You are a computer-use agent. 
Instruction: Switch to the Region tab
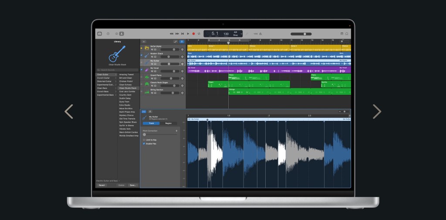(x=168, y=123)
